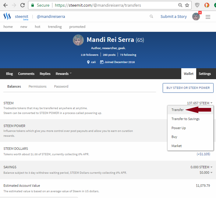Screen dimensions: 216x198
Task: Open user avatar with notification badge
Action: [x=196, y=16]
